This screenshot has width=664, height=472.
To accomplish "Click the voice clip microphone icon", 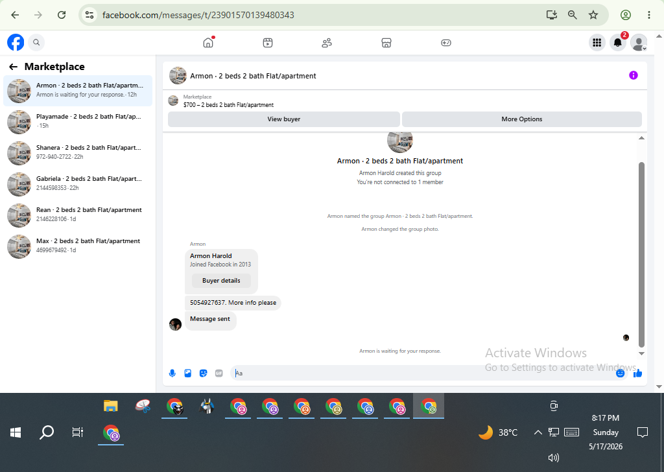I will click(172, 373).
